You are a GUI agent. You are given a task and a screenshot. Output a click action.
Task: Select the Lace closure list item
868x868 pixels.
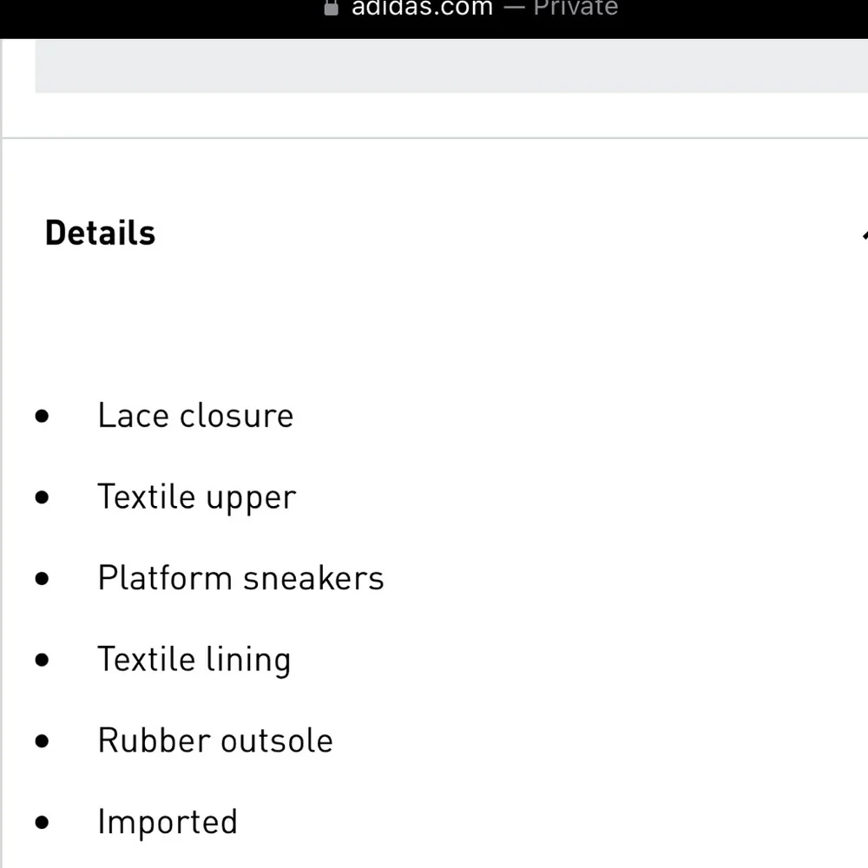pyautogui.click(x=195, y=416)
